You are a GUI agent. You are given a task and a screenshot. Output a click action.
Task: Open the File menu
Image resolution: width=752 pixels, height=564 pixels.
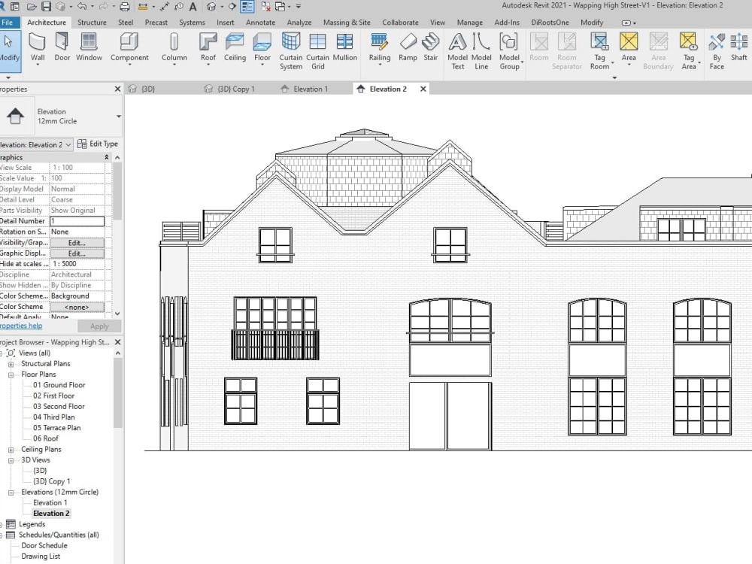point(8,23)
